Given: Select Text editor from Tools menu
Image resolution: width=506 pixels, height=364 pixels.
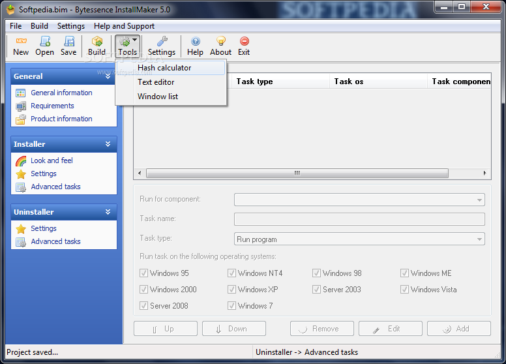Looking at the screenshot, I should tap(171, 82).
